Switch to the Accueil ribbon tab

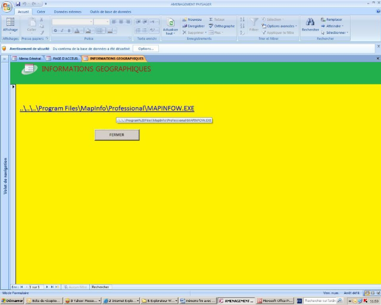[x=23, y=12]
